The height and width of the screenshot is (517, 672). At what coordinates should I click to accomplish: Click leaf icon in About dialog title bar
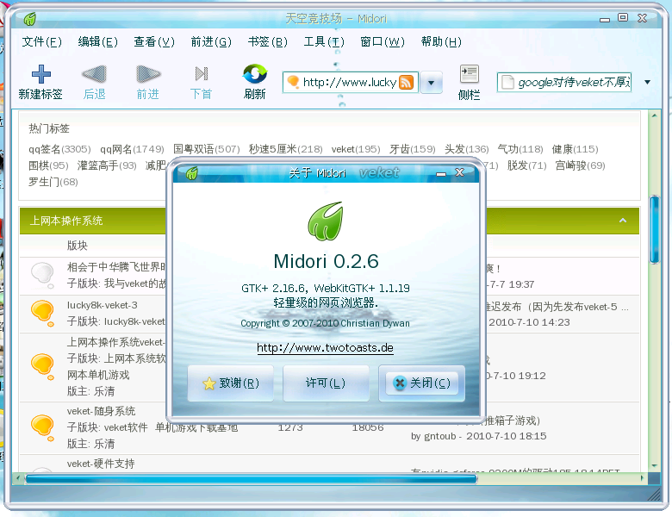(x=192, y=172)
